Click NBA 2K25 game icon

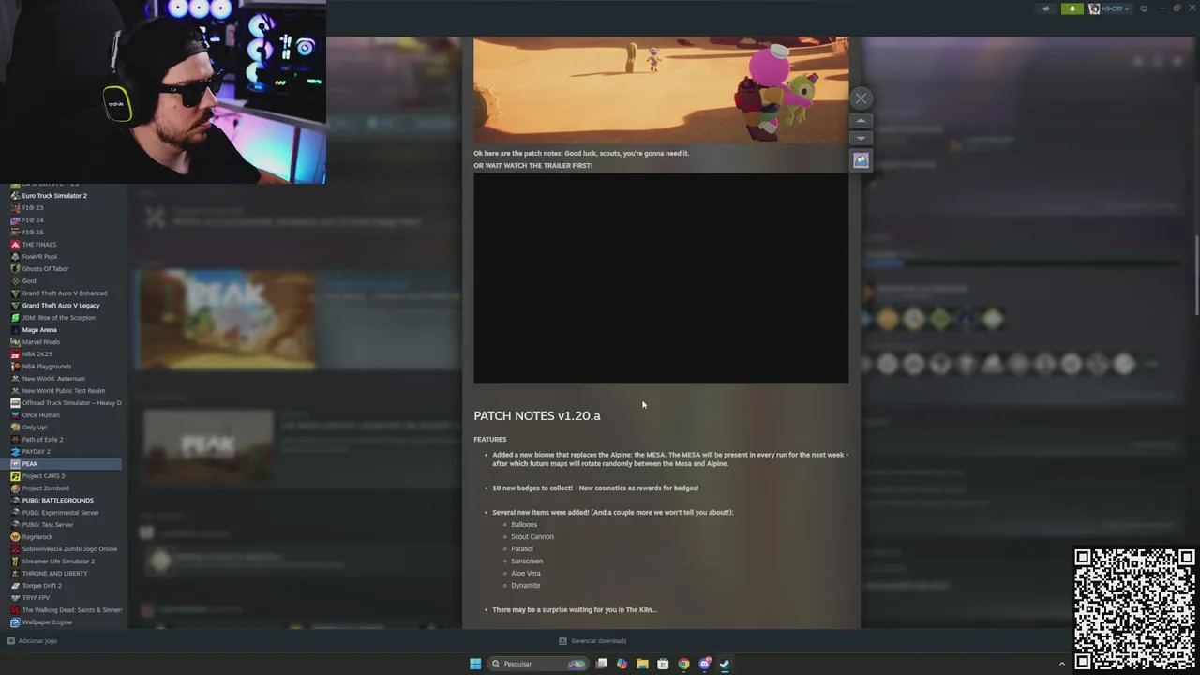(x=15, y=353)
